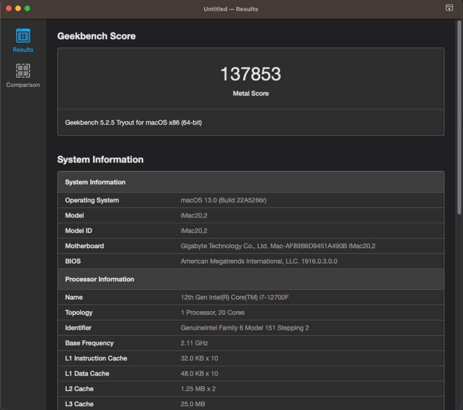Viewport: 463px width, 410px height.
Task: Click the processor Name row label
Action: tap(74, 297)
